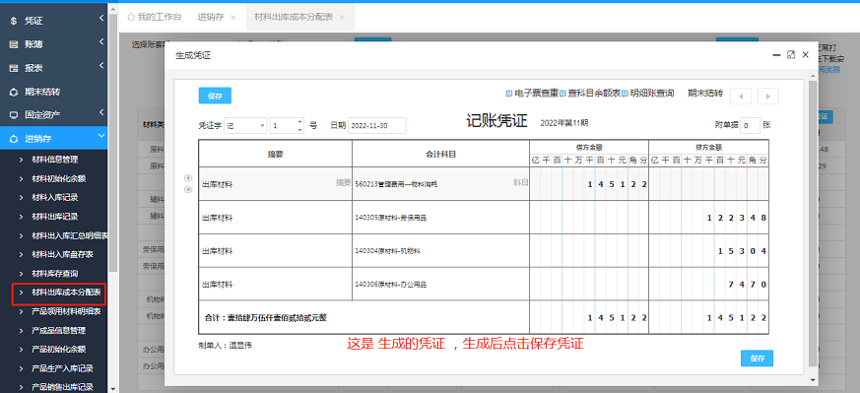
Task: Expand the 凭证 sidebar menu
Action: pos(54,21)
